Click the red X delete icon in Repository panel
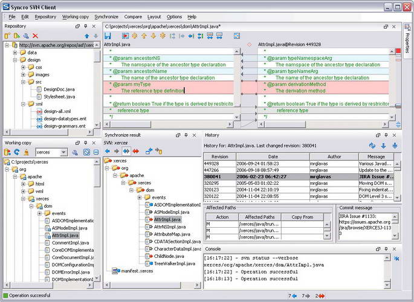 (x=35, y=36)
